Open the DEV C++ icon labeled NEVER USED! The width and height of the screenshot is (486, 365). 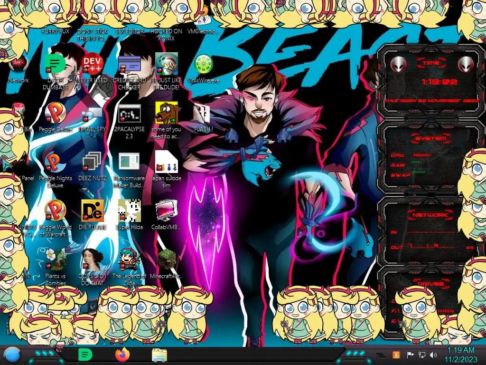coord(93,65)
